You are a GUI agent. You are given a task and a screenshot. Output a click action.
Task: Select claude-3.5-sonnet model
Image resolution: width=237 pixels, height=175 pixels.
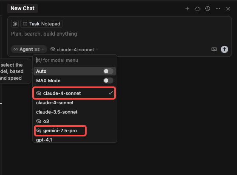point(74,112)
